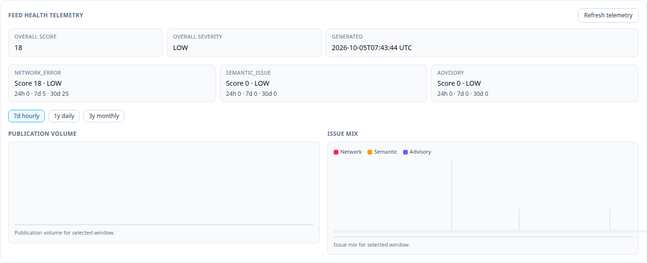
Task: Click the OVERALL SCORE label
Action: tap(36, 37)
